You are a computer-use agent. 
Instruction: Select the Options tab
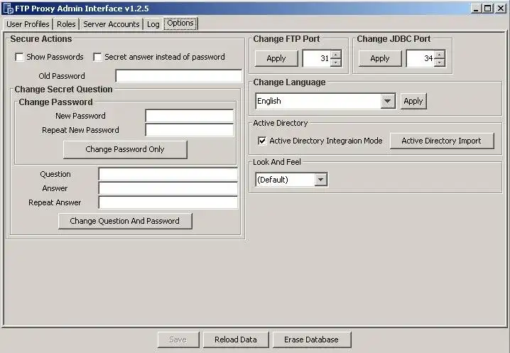click(x=180, y=23)
